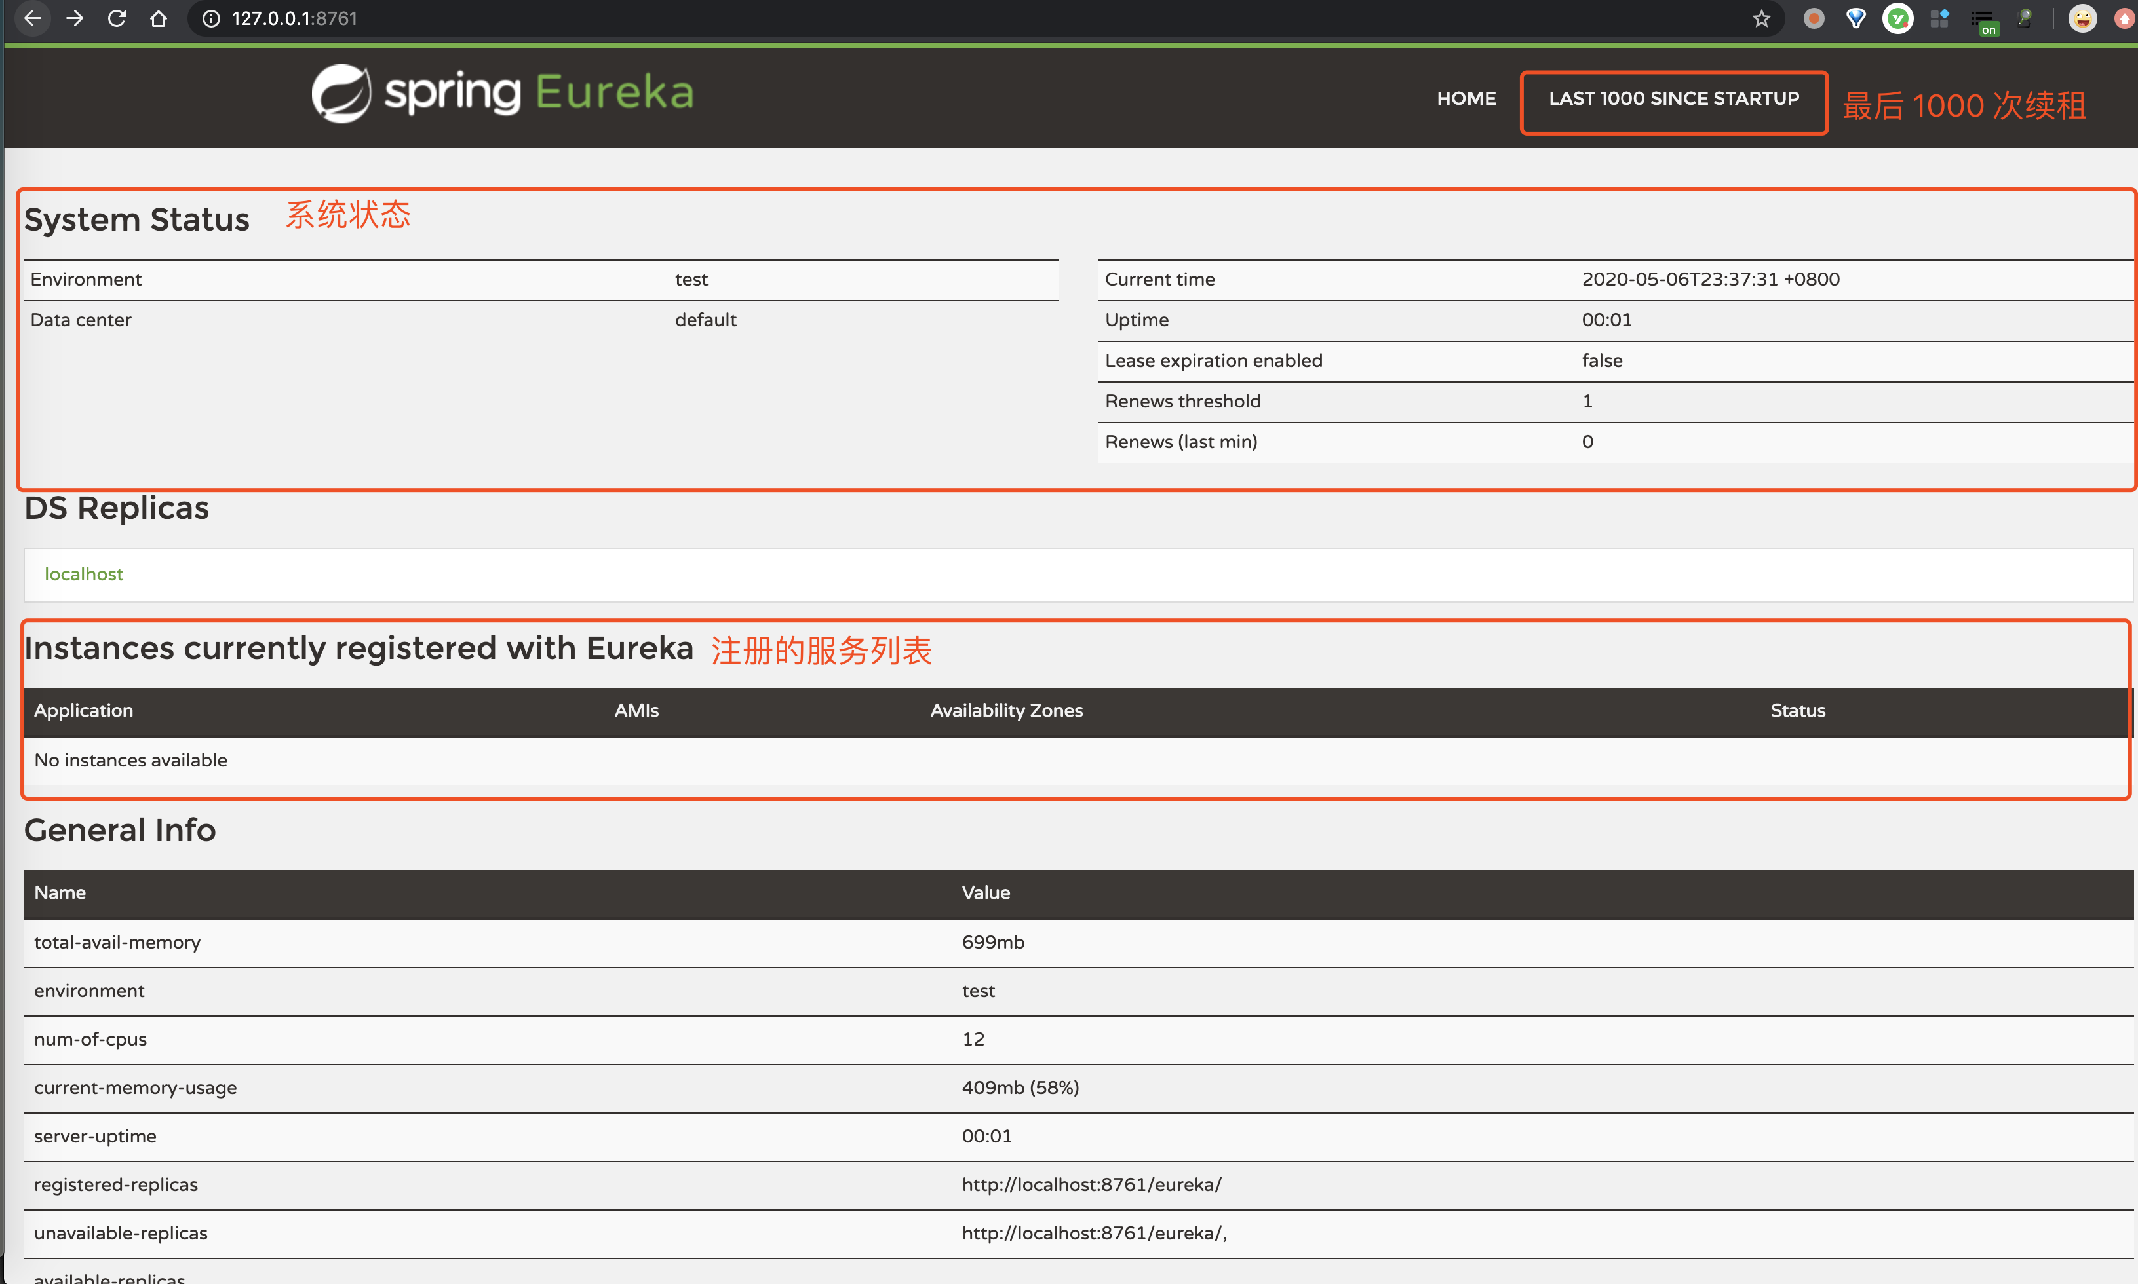This screenshot has height=1284, width=2138.
Task: Click HOME in the Eureka navigation
Action: [1466, 98]
